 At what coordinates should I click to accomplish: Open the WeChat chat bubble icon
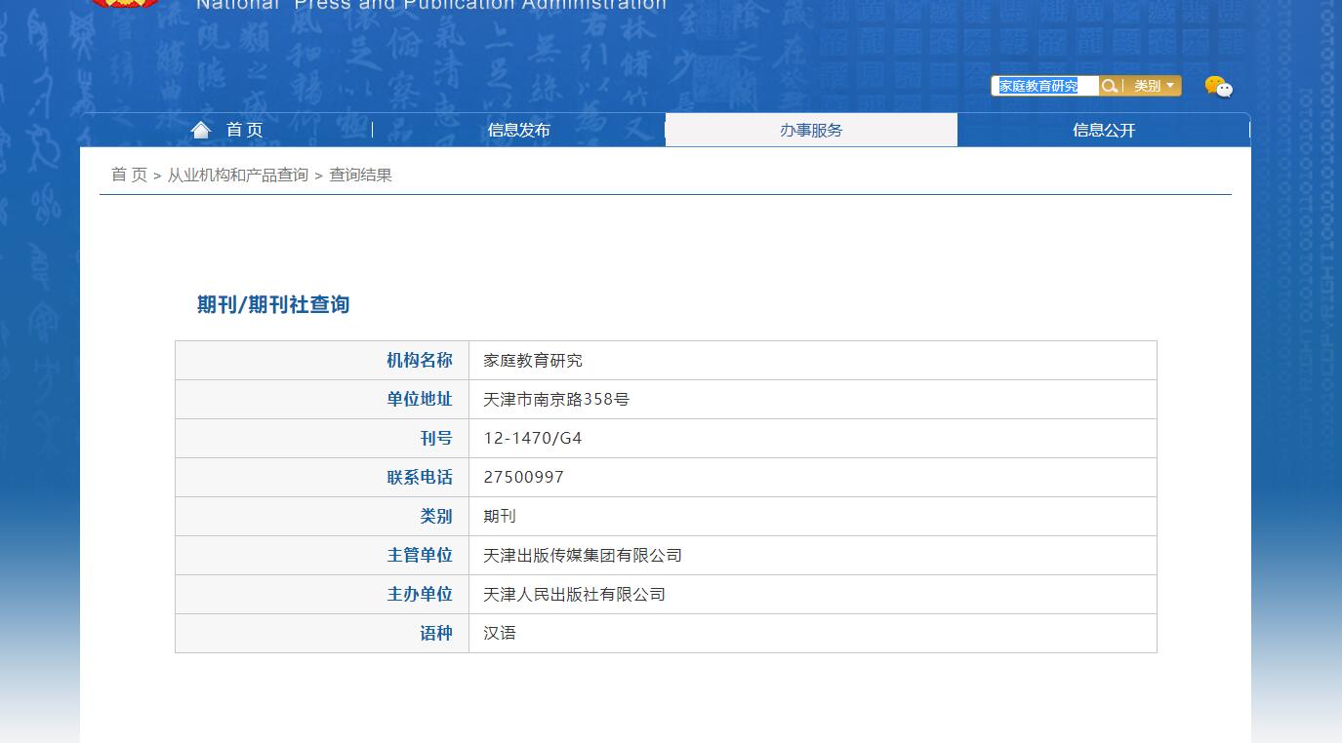click(x=1218, y=87)
